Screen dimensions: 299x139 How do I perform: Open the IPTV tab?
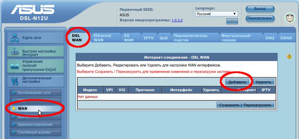pyautogui.click(x=149, y=38)
